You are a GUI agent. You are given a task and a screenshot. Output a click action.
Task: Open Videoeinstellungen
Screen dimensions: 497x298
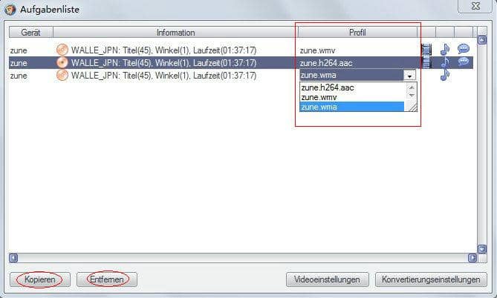(x=327, y=279)
